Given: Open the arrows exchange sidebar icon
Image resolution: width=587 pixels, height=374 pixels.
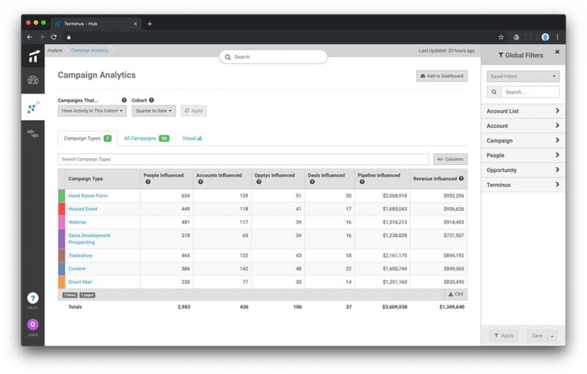Looking at the screenshot, I should pos(33,133).
